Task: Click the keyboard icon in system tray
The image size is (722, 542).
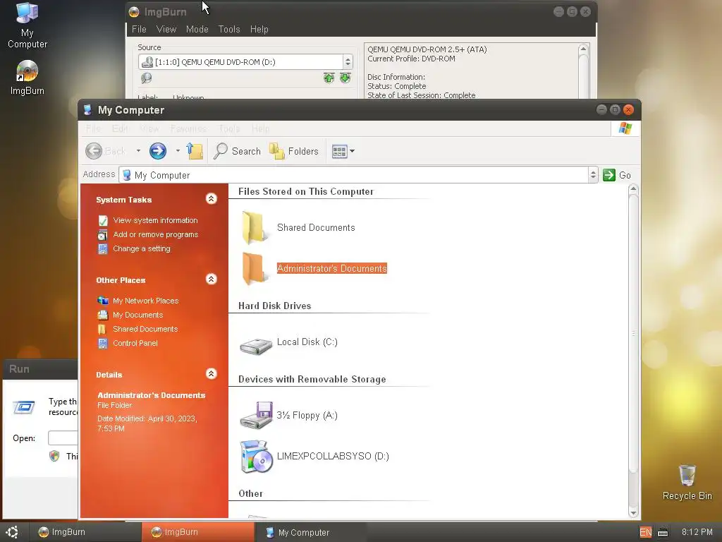Action: (663, 532)
